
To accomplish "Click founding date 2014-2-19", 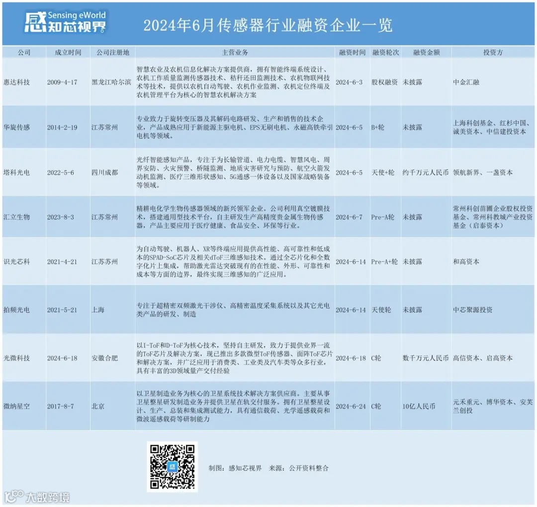I will pos(62,127).
